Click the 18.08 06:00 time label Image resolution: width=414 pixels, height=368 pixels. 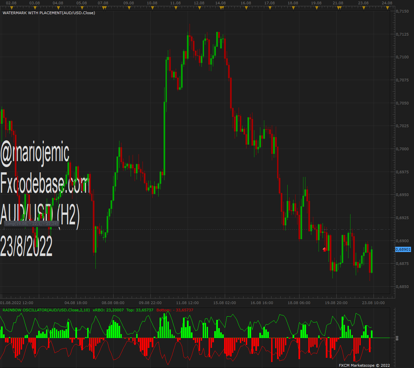[x=299, y=302]
